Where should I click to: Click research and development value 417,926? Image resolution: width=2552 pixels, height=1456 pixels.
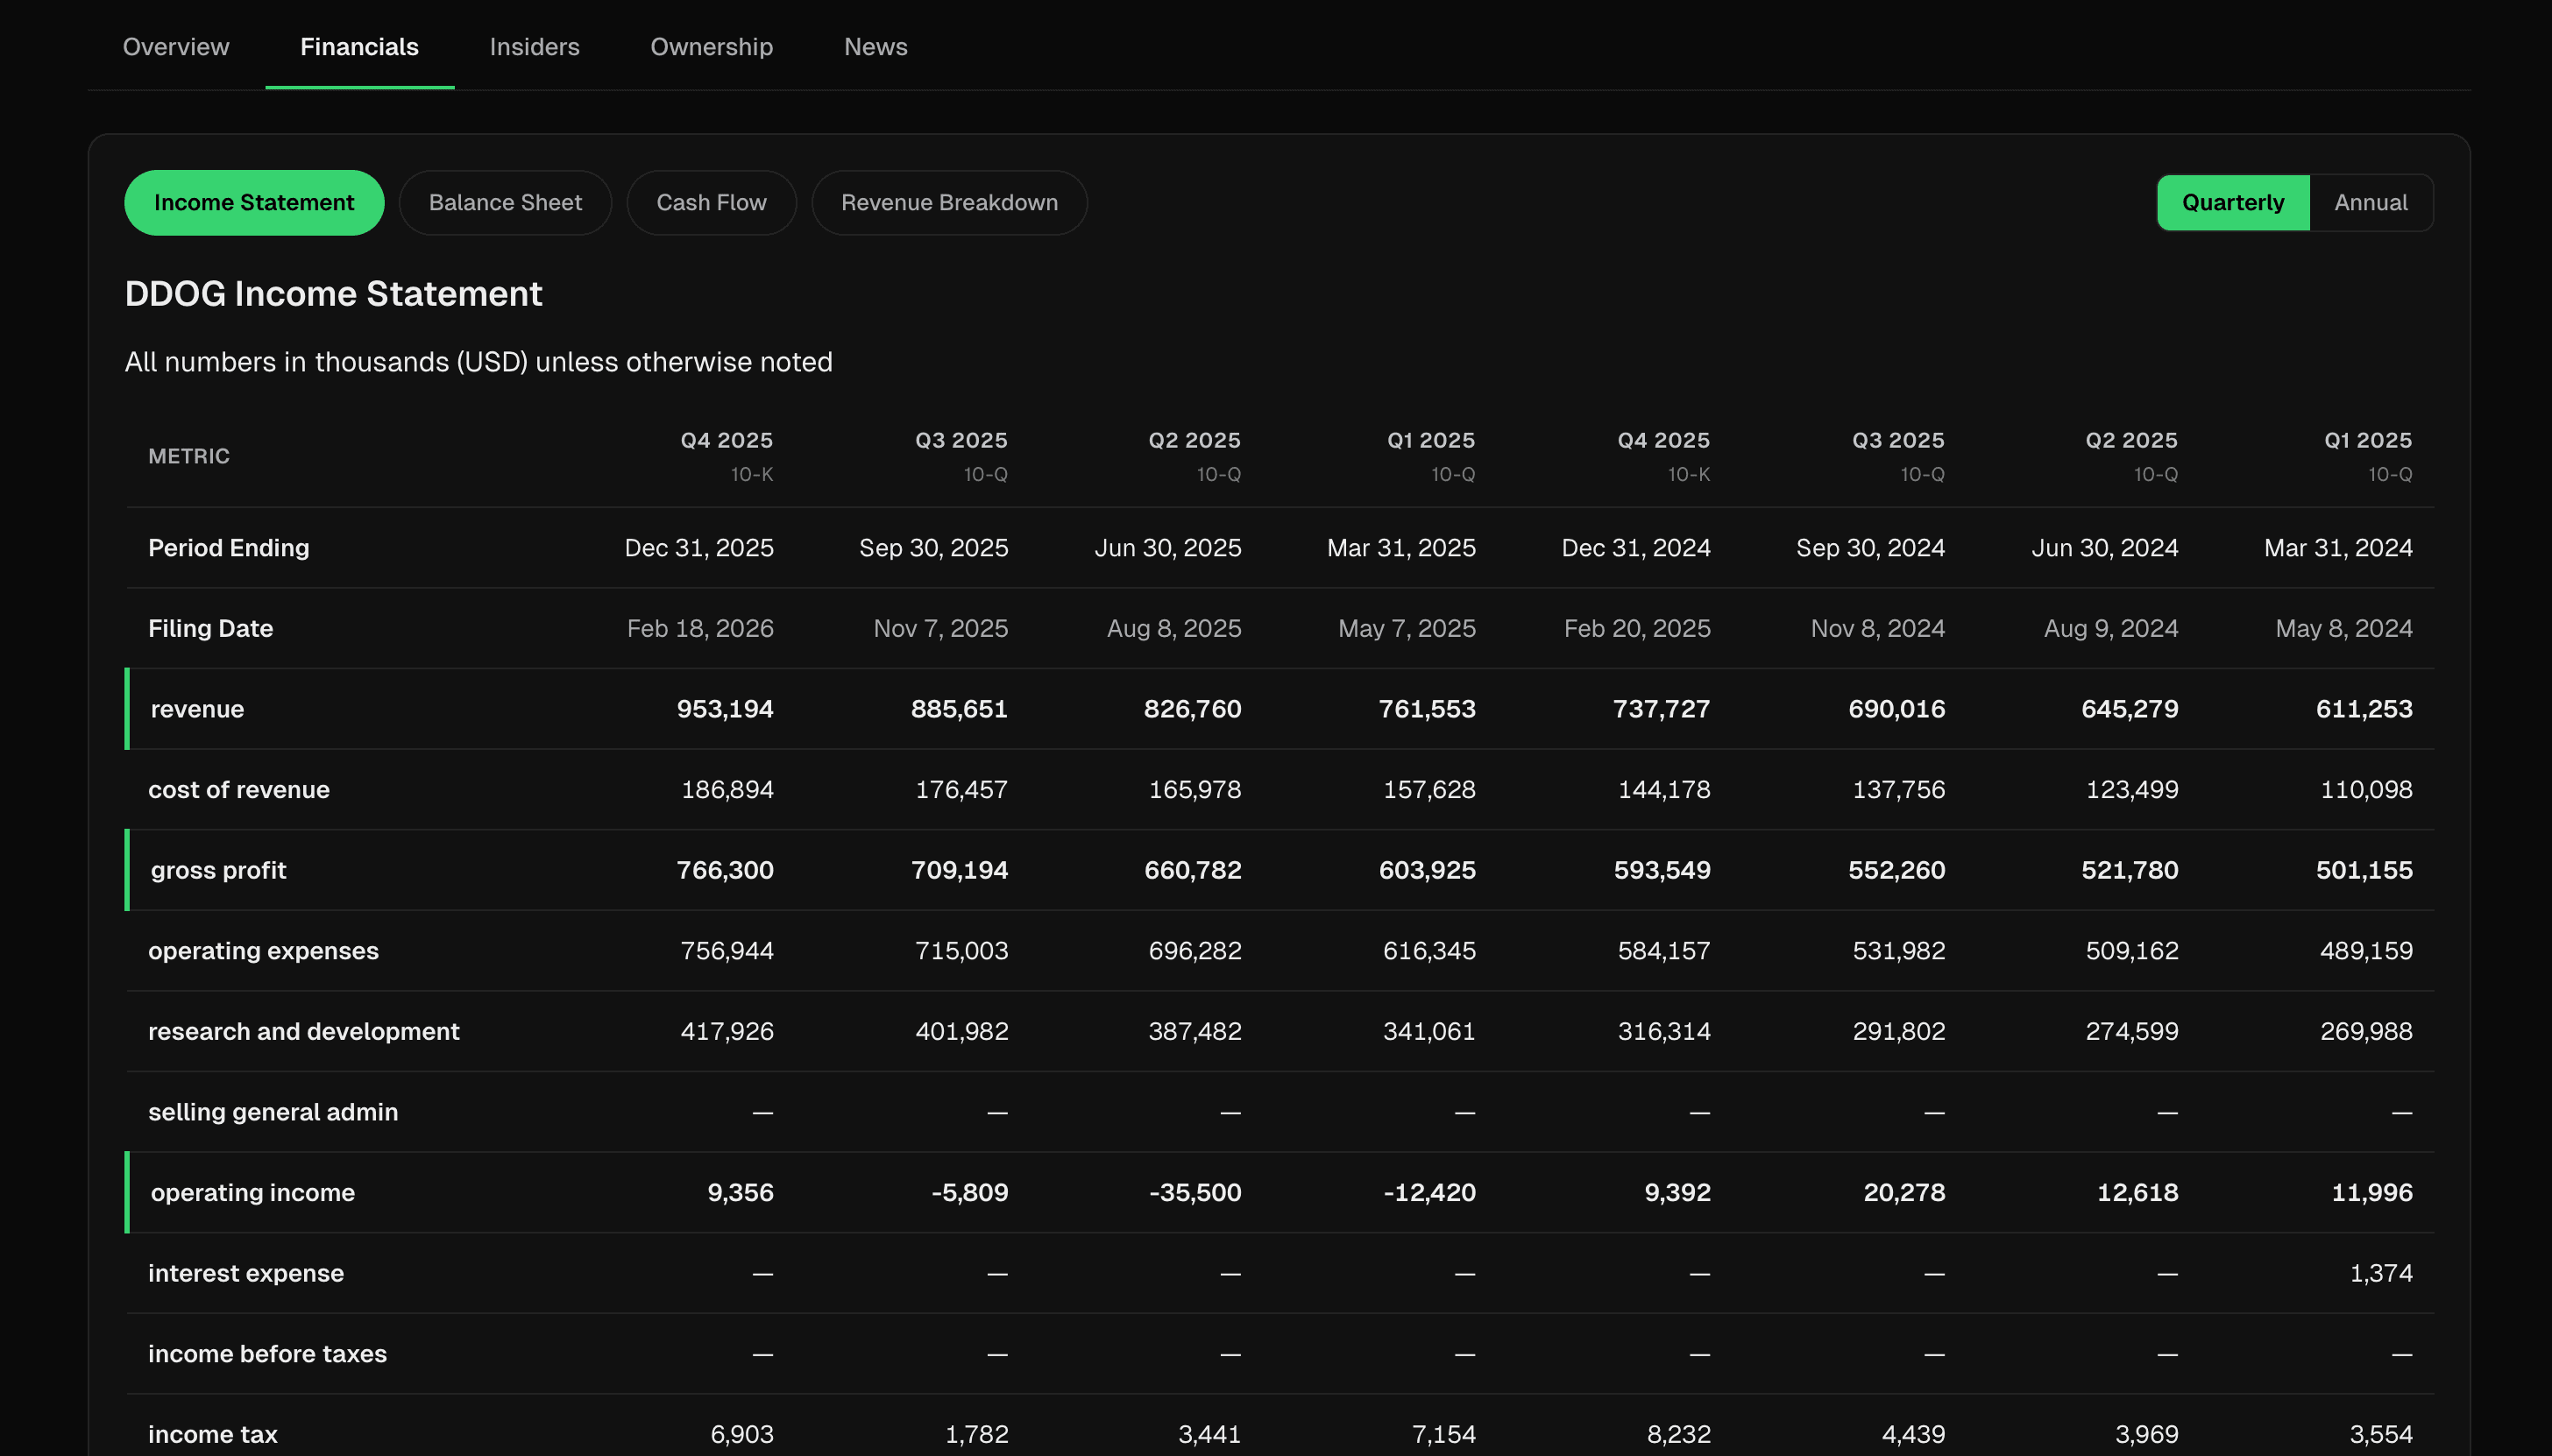pos(727,1031)
